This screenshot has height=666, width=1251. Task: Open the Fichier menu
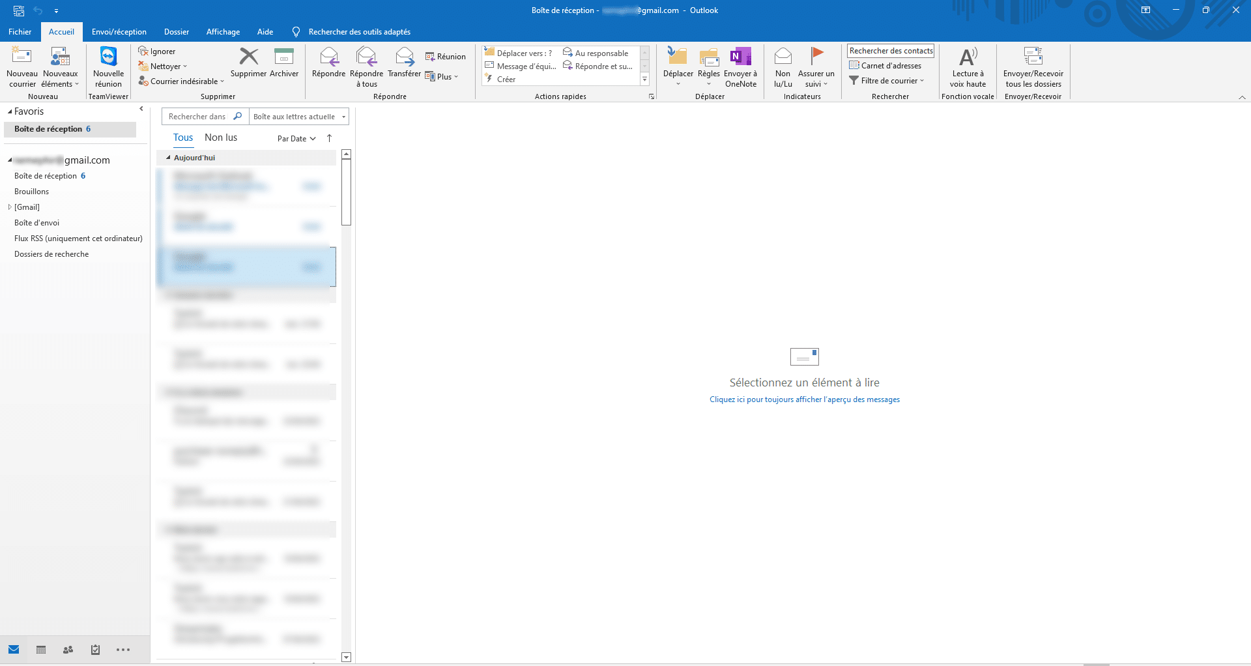[x=20, y=32]
